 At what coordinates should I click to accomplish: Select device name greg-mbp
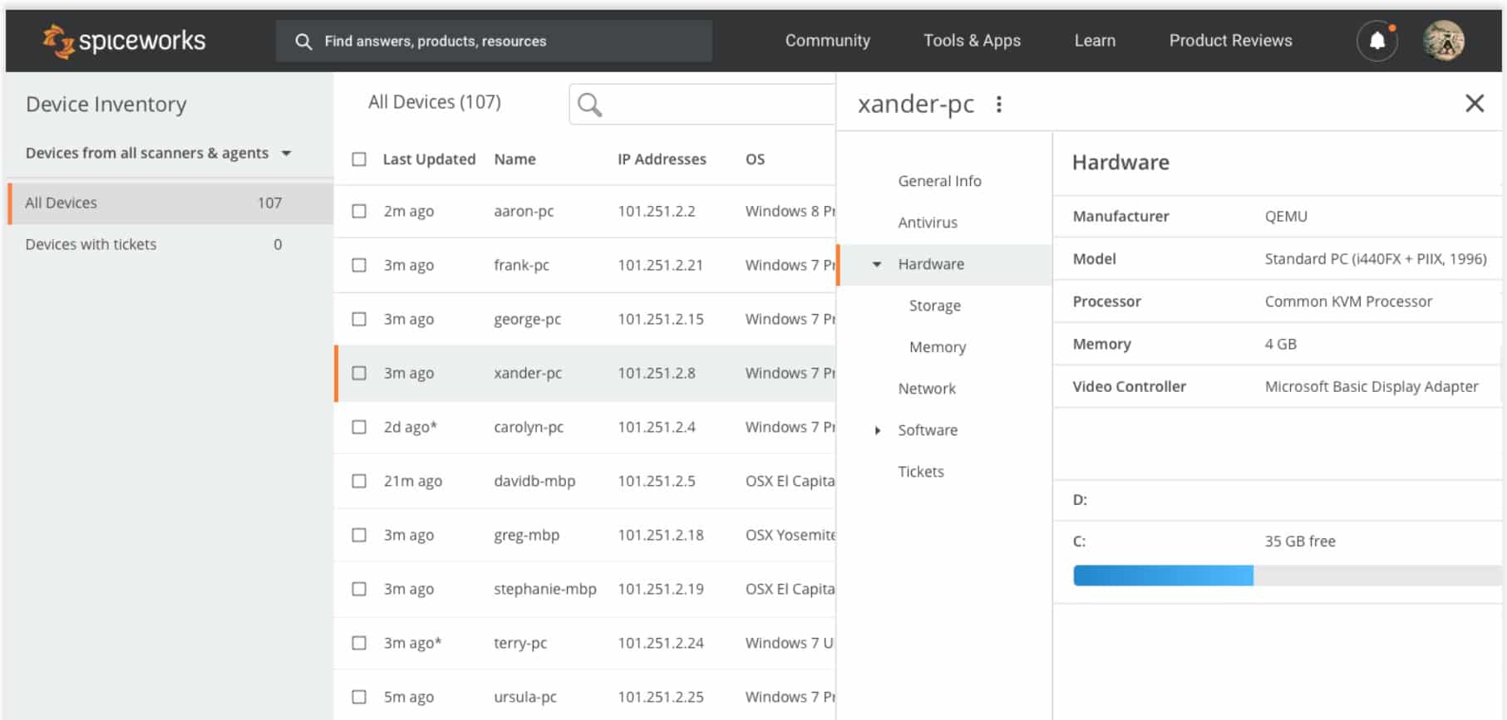pyautogui.click(x=526, y=535)
